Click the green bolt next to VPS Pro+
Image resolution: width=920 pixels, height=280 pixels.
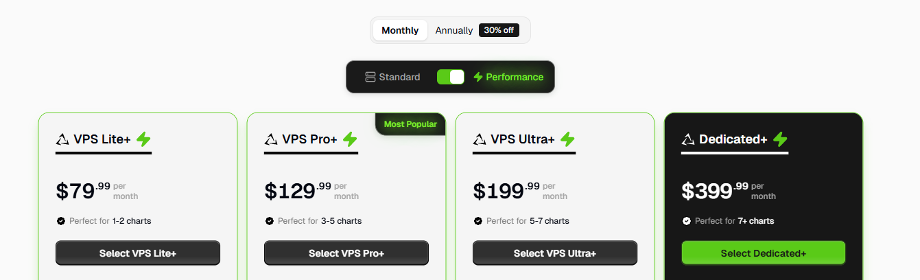[x=350, y=139]
